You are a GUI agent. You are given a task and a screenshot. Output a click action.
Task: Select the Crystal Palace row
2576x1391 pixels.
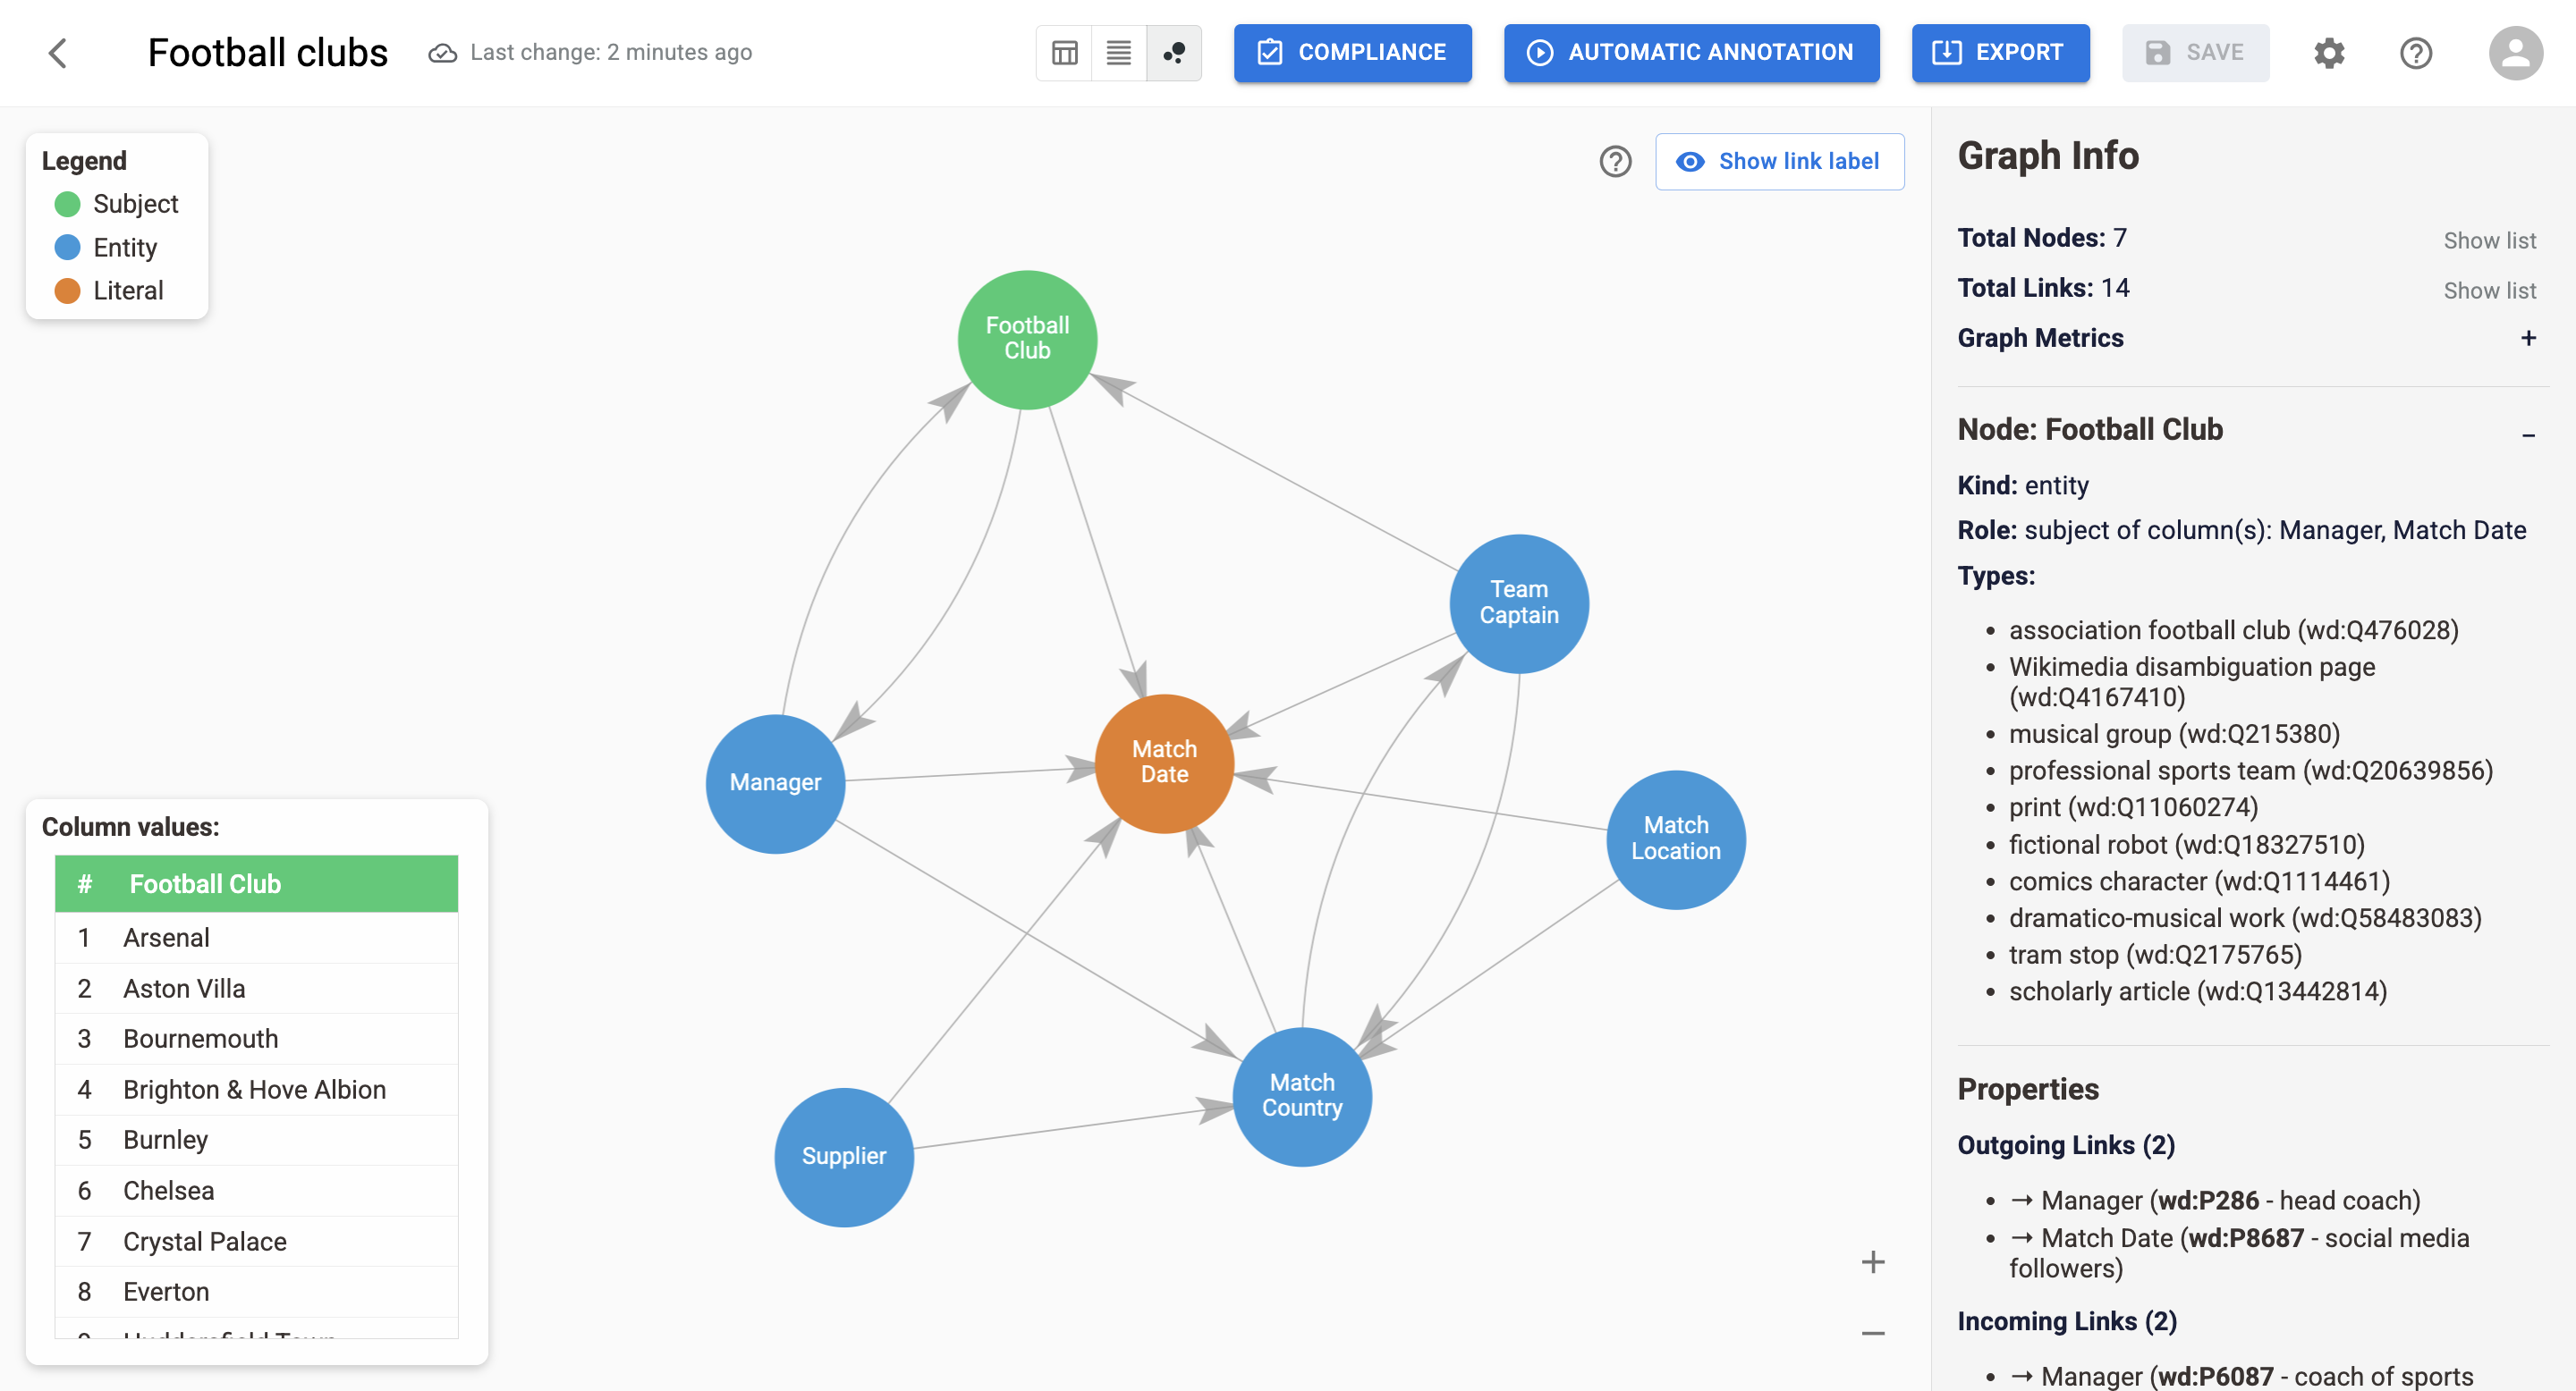256,1242
